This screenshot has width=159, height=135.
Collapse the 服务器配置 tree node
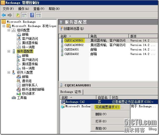coord(9,51)
